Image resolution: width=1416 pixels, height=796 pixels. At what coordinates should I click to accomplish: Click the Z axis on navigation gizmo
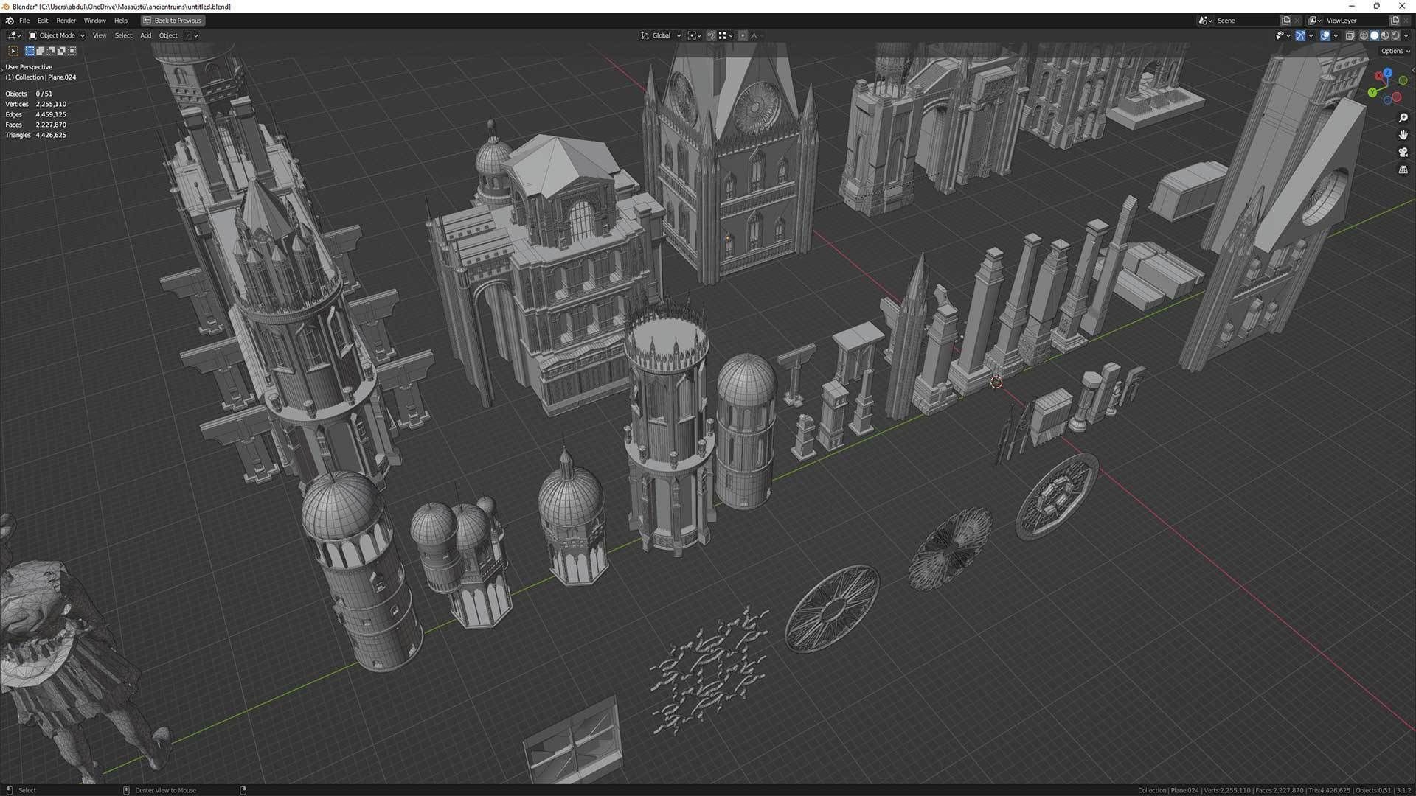tap(1388, 72)
